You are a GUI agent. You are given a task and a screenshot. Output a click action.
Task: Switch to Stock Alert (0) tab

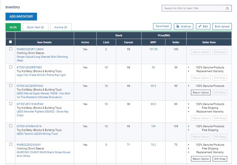pos(35,27)
